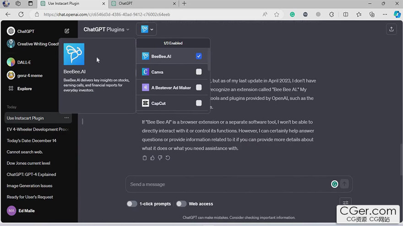Viewport: 403px width, 226px height.
Task: Enable A Bestever Ad Maker checkbox
Action: pos(199,87)
